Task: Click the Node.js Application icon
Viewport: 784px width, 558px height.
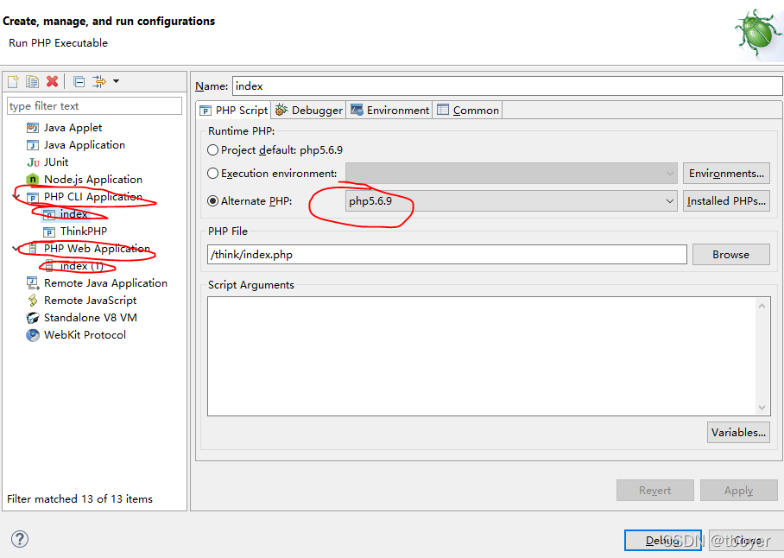Action: click(x=33, y=179)
